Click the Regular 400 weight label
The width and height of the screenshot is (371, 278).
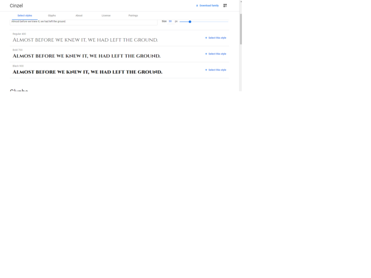tap(19, 34)
